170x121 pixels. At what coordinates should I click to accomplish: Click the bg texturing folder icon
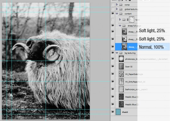121,53
